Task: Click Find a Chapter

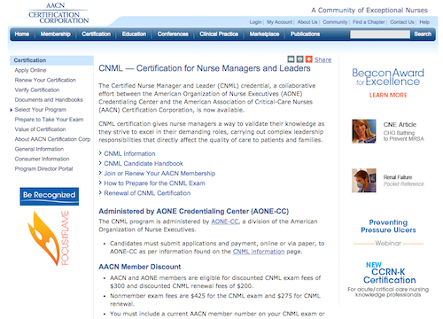Action: (x=369, y=22)
